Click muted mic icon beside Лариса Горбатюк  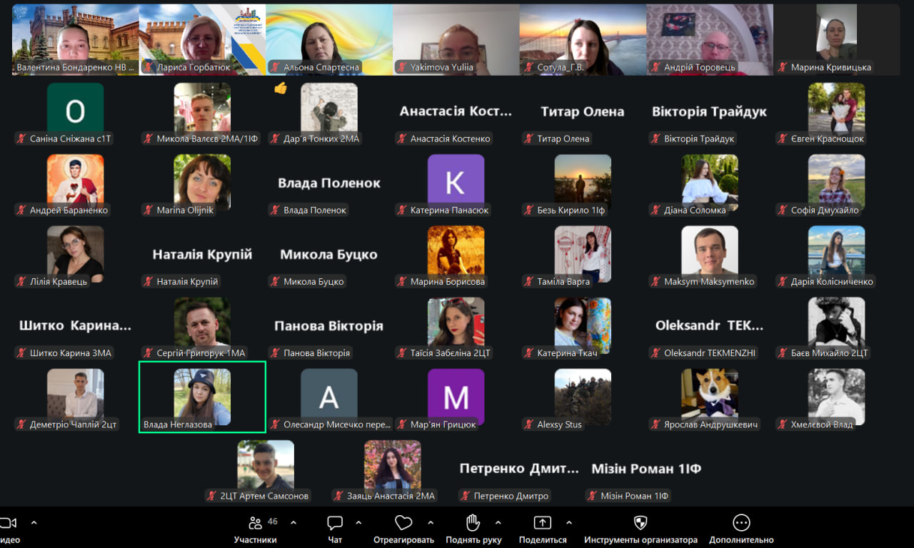(149, 68)
